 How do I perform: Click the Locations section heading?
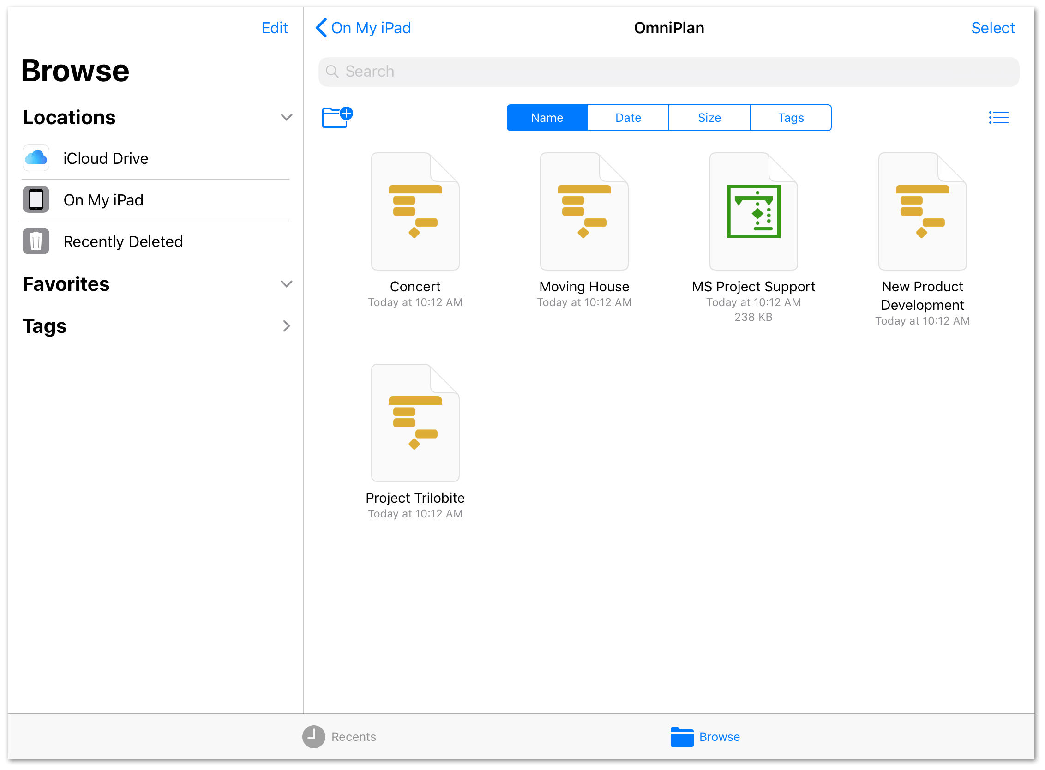(69, 117)
